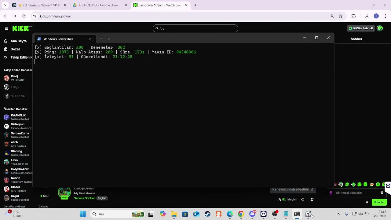This screenshot has width=391, height=220.
Task: Select the Windows PowerShell tab
Action: (64, 39)
